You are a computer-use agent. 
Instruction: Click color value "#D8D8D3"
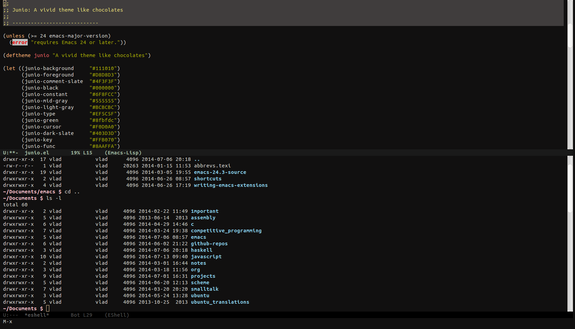click(103, 75)
